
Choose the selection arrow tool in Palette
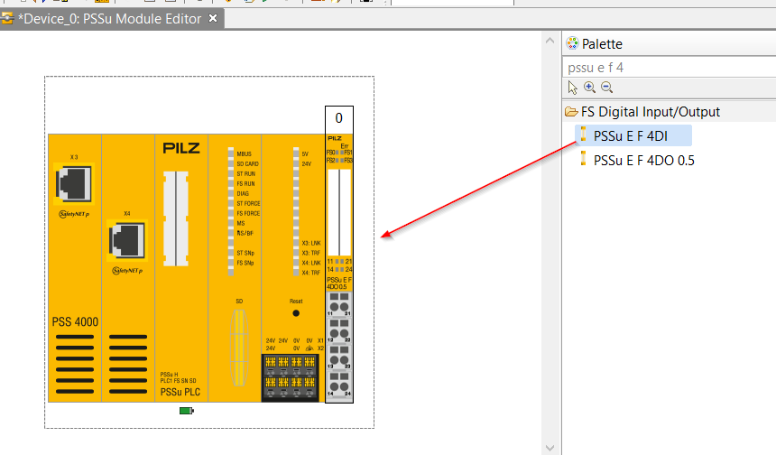pyautogui.click(x=573, y=88)
